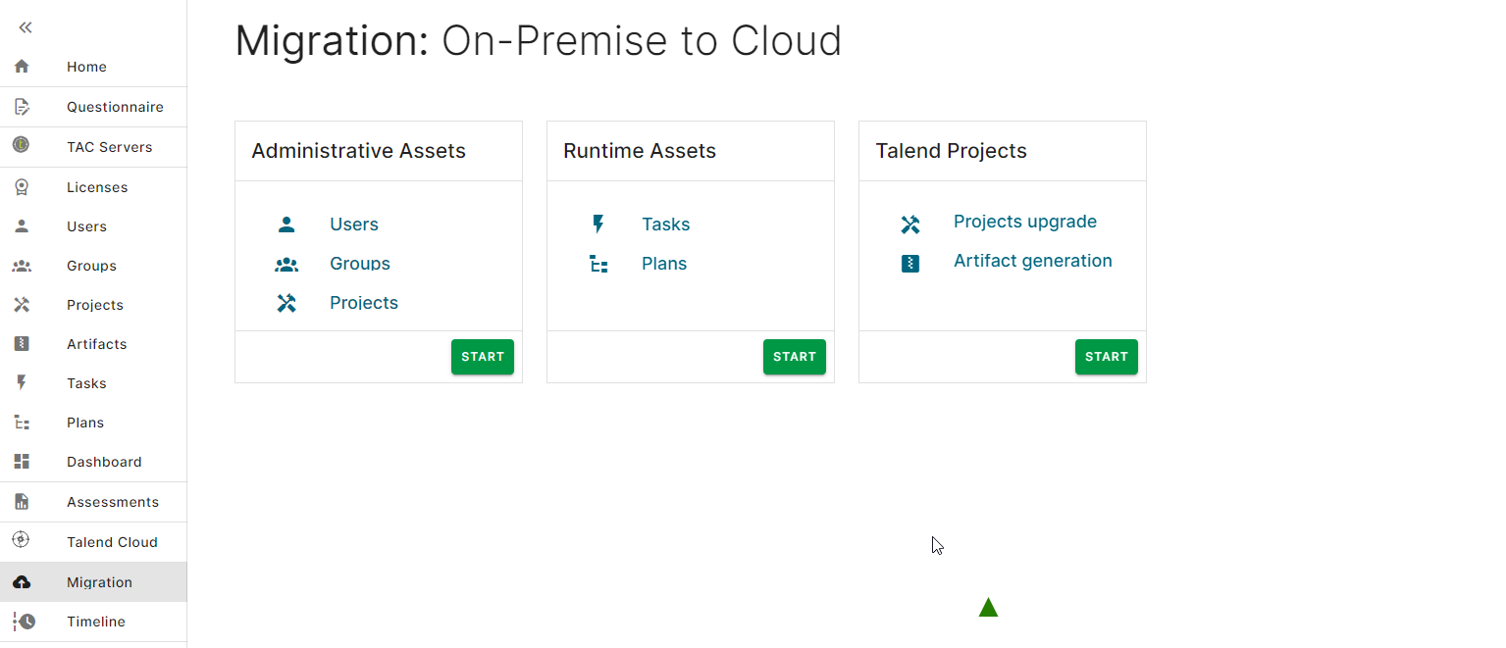
Task: Click the Talend Cloud compass icon
Action: [x=22, y=541]
